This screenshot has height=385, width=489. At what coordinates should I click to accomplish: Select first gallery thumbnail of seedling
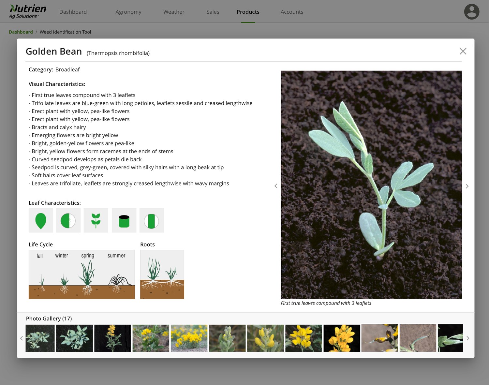(40, 338)
